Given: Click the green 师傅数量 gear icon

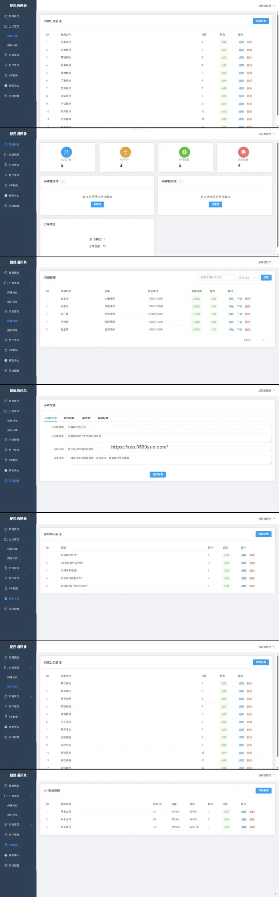Looking at the screenshot, I should point(184,152).
